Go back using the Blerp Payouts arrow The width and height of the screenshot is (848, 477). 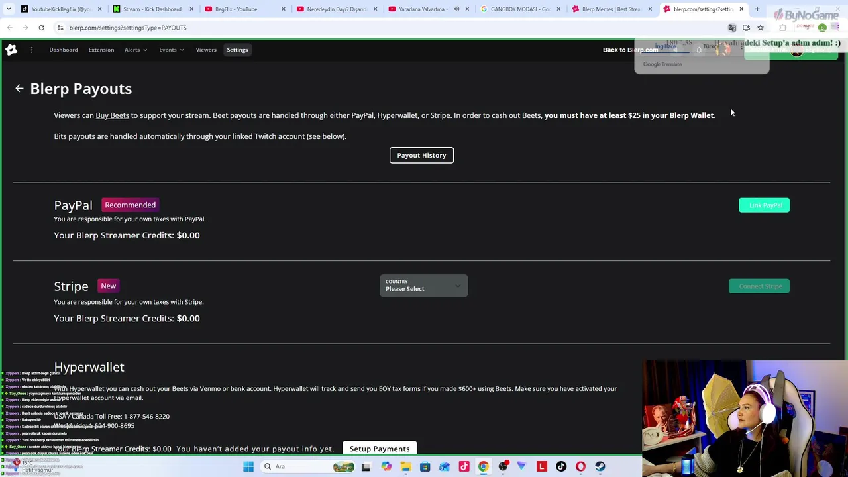[x=19, y=88]
